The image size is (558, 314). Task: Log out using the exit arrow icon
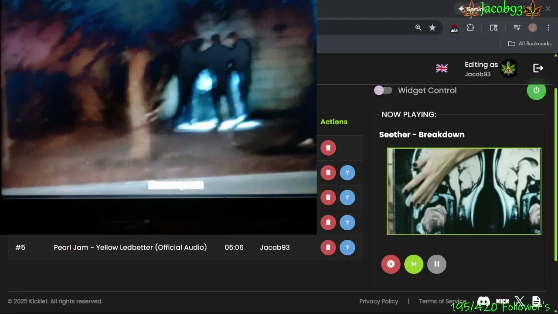[x=538, y=68]
